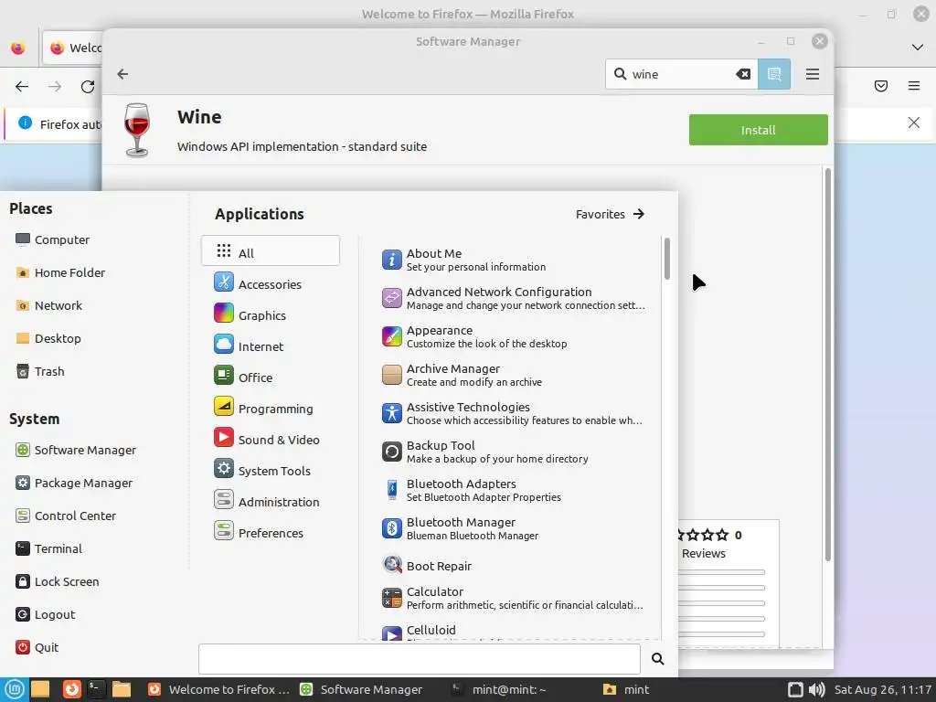Image resolution: width=936 pixels, height=702 pixels.
Task: Select the Office category
Action: click(271, 378)
